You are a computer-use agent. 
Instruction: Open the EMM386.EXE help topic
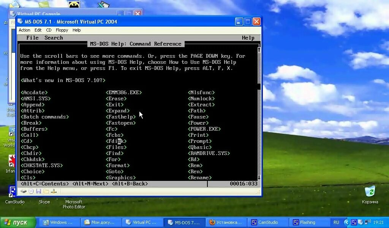[124, 92]
